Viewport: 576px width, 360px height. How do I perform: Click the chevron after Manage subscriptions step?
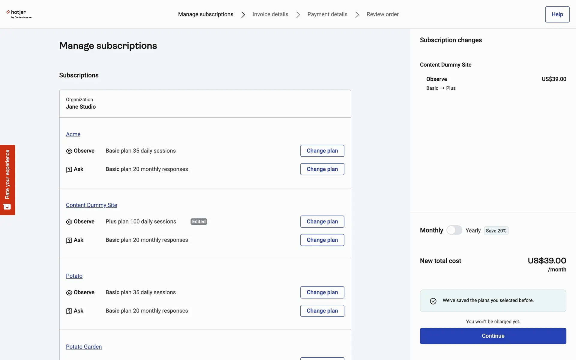[x=243, y=15]
